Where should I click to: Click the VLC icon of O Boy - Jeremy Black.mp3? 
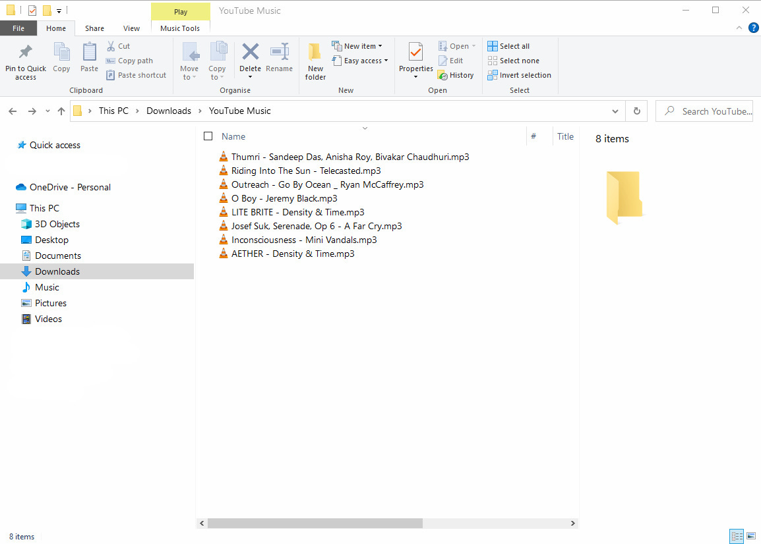pyautogui.click(x=224, y=198)
